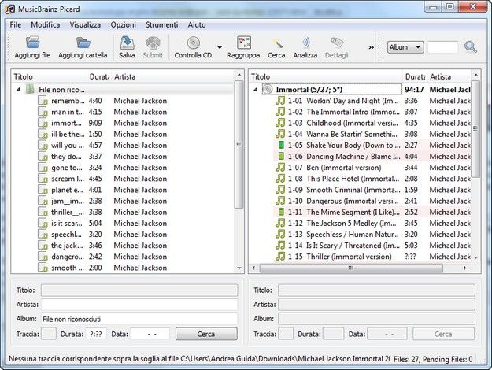Click note icon of track 1-15 Thriller
The image size is (492, 370).
(x=280, y=257)
